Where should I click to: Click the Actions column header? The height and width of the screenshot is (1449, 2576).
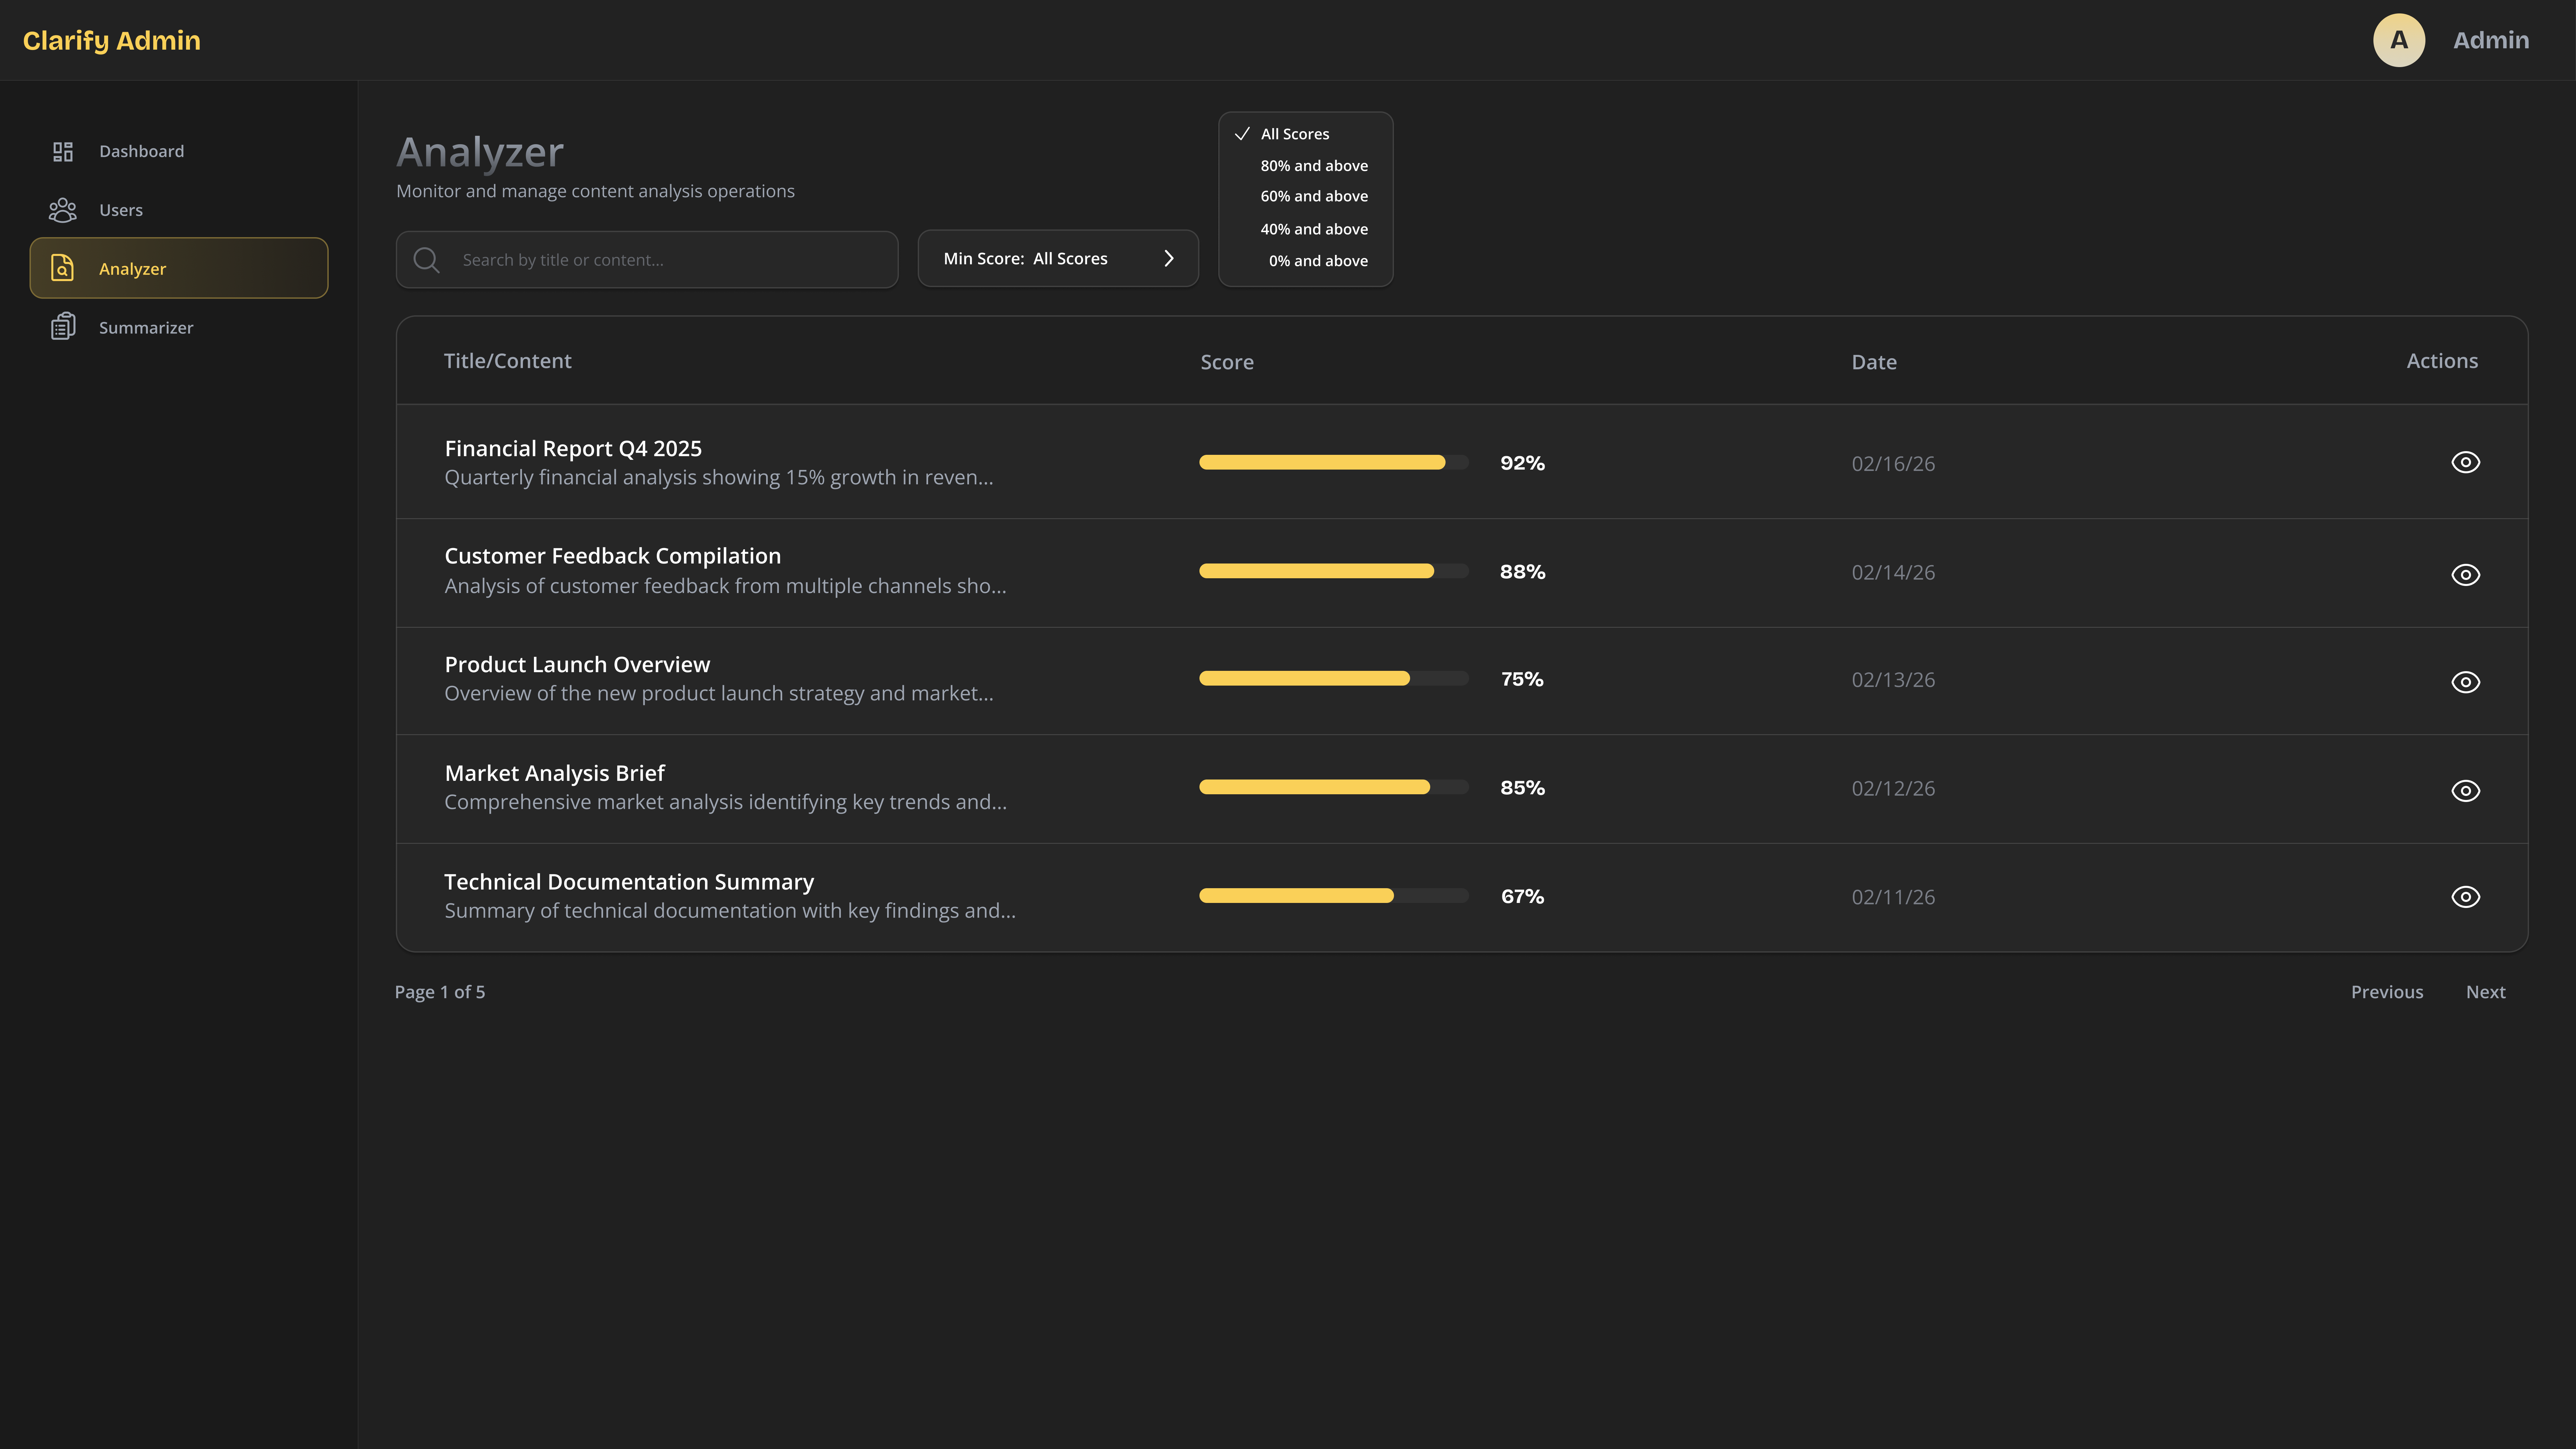pos(2442,361)
